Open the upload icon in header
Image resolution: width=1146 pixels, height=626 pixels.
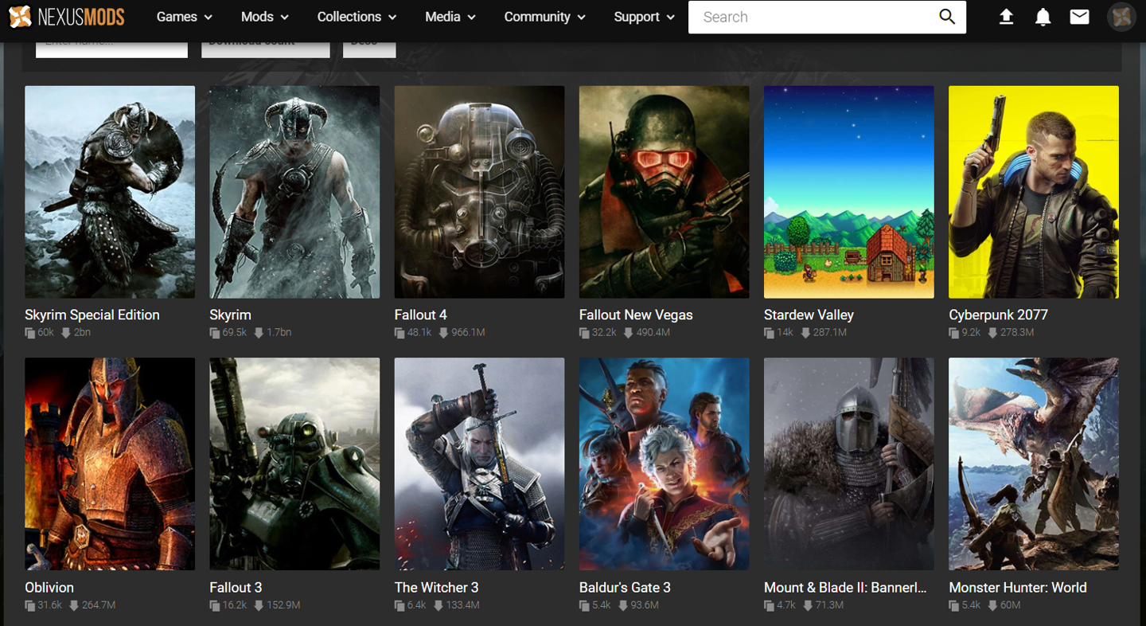pos(1006,17)
